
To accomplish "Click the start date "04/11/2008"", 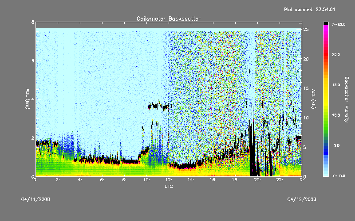I will [35, 199].
